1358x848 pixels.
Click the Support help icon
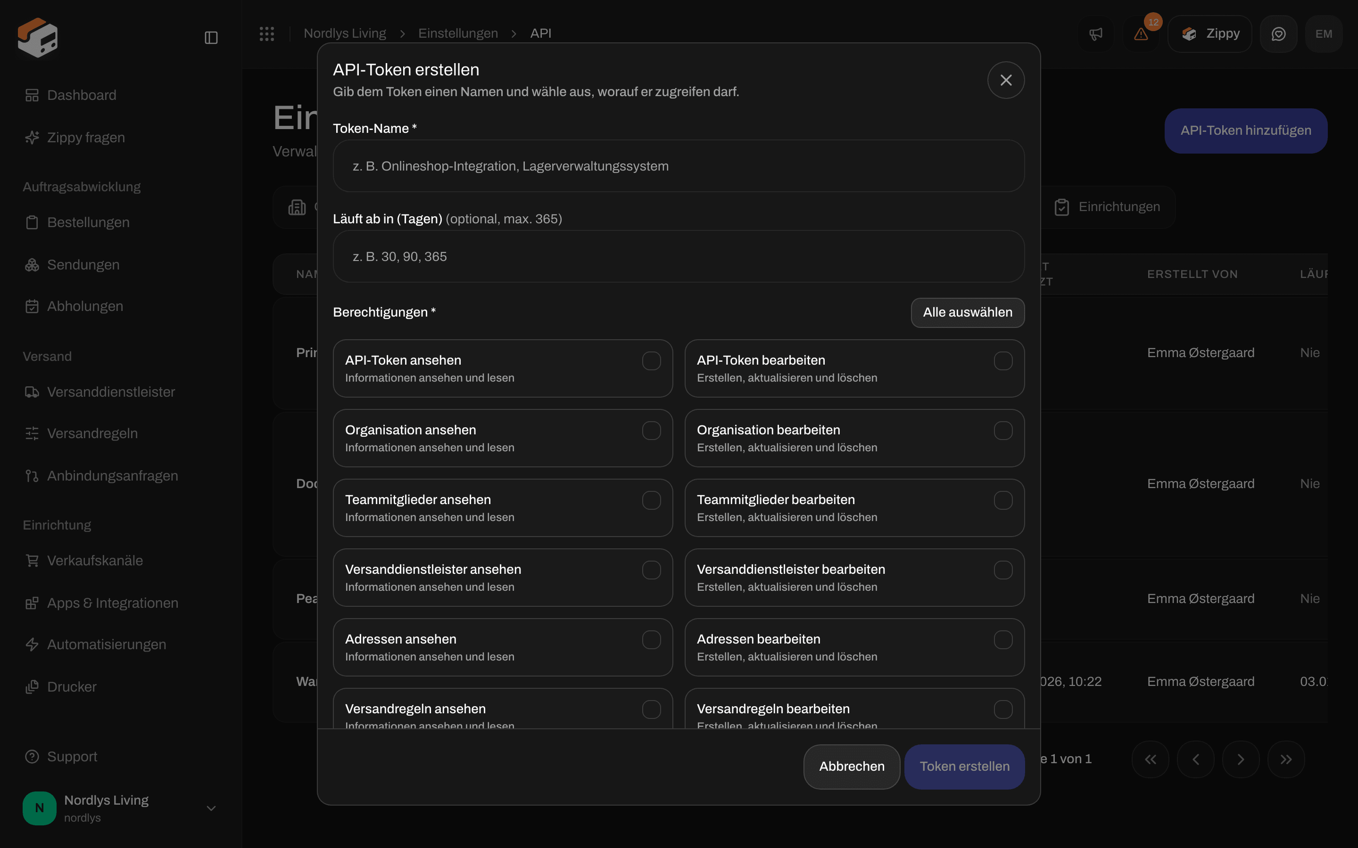point(32,757)
